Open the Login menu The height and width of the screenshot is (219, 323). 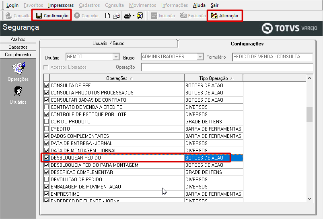[12, 5]
